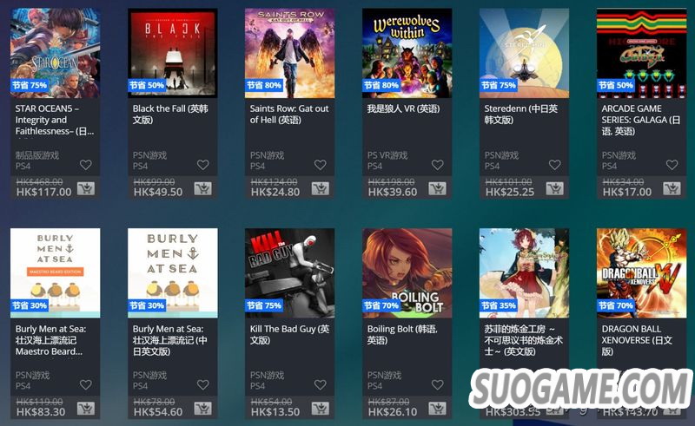Screen dimensions: 695x426
Task: Favorite the werewolf VR game using its heart
Action: 438,165
